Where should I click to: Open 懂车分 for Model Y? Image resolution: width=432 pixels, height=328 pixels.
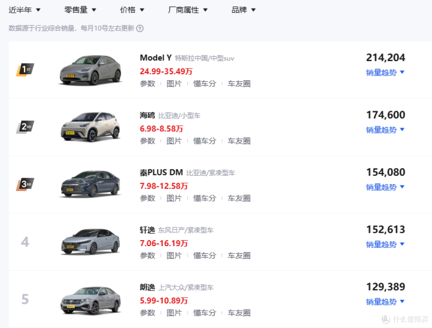coord(205,83)
